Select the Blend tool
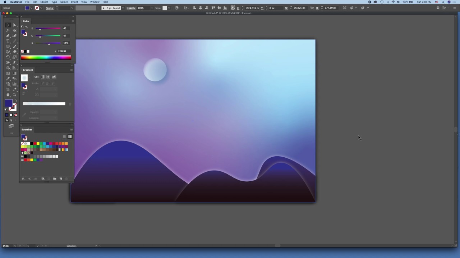Image resolution: width=460 pixels, height=258 pixels. (x=15, y=78)
